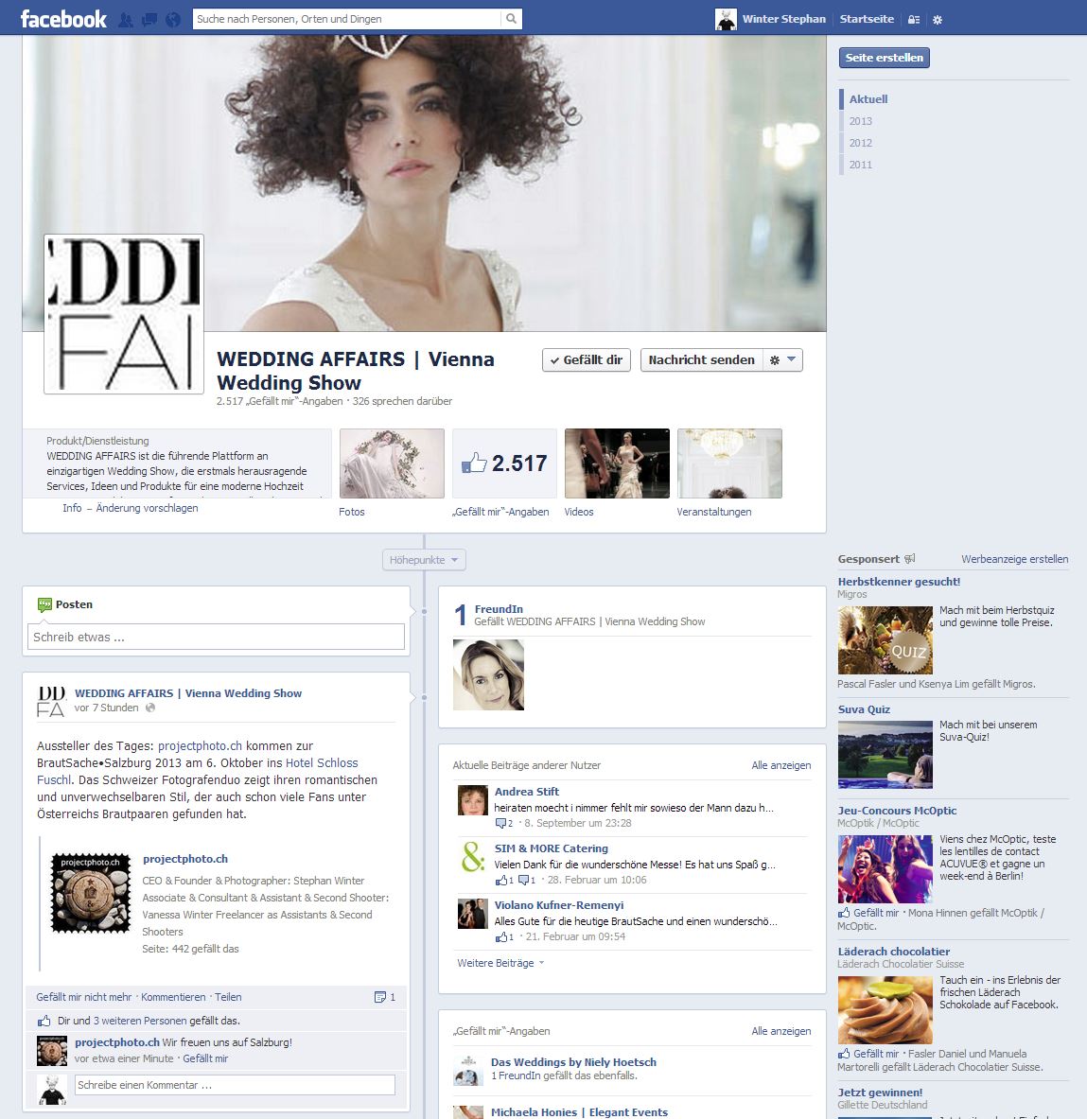Image resolution: width=1087 pixels, height=1119 pixels.
Task: Expand the Höhepunkte filter dropdown
Action: click(424, 560)
